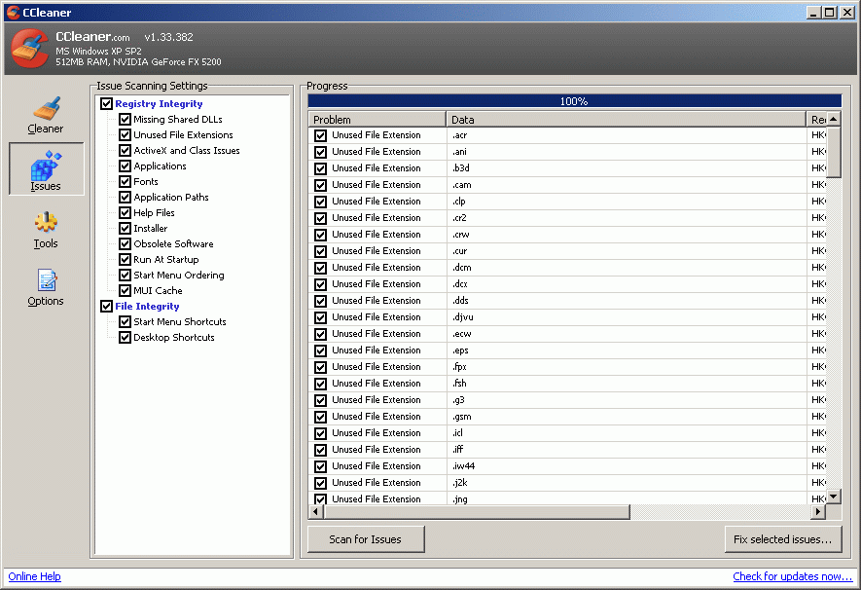Uncheck the .eps result row
The height and width of the screenshot is (590, 861).
point(321,350)
